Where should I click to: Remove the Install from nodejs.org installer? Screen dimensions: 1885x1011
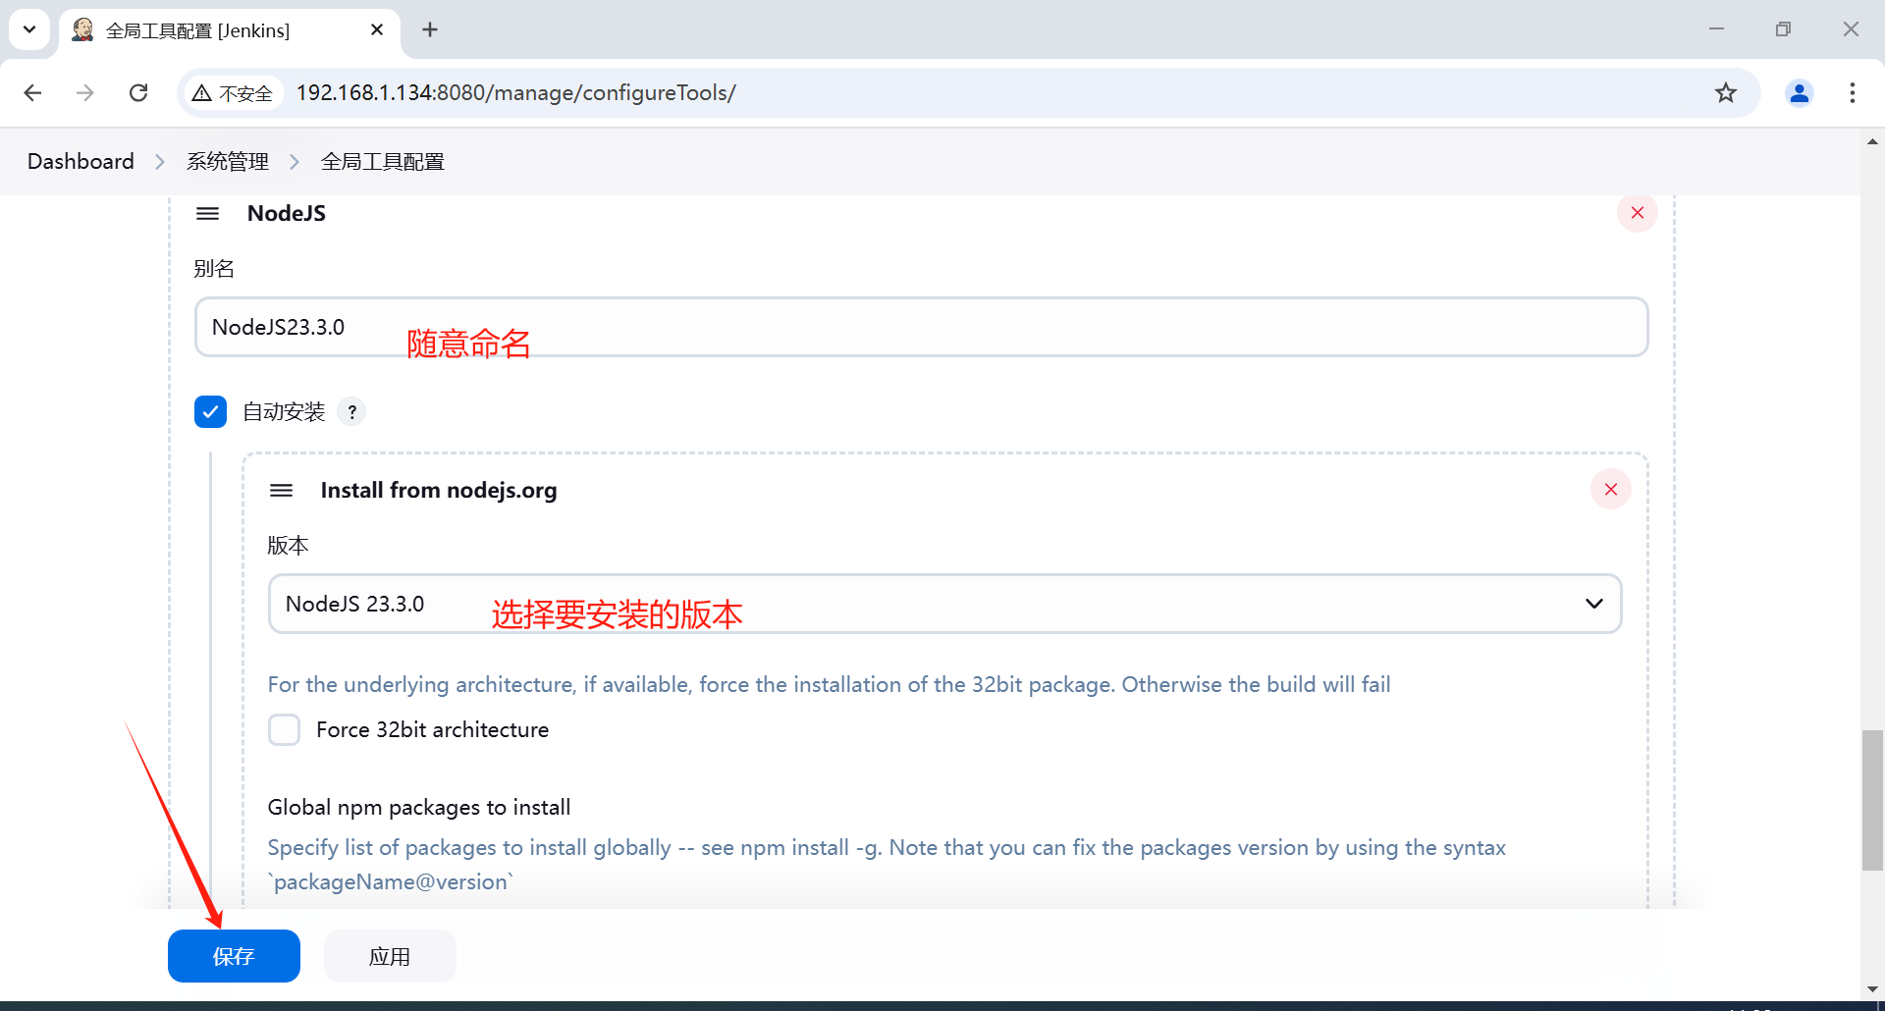coord(1611,489)
